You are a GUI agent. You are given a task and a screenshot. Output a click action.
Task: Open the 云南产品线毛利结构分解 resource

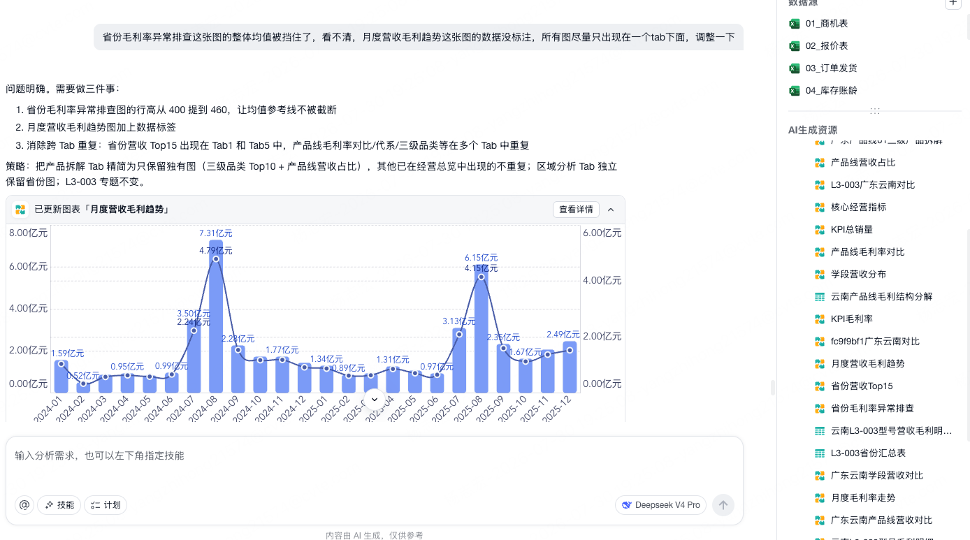click(x=882, y=297)
